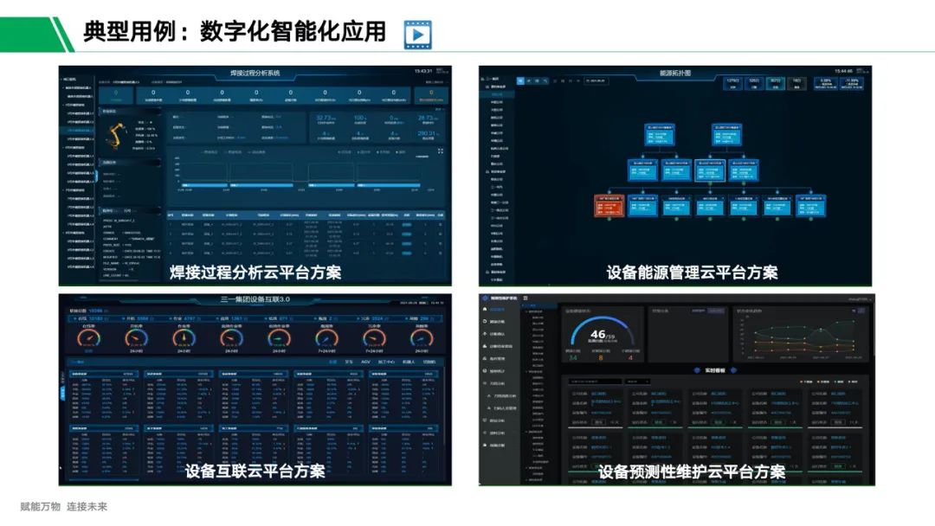Click the first circular gauge in 三一集团设备互联 dashboard
The height and width of the screenshot is (526, 935).
88,337
